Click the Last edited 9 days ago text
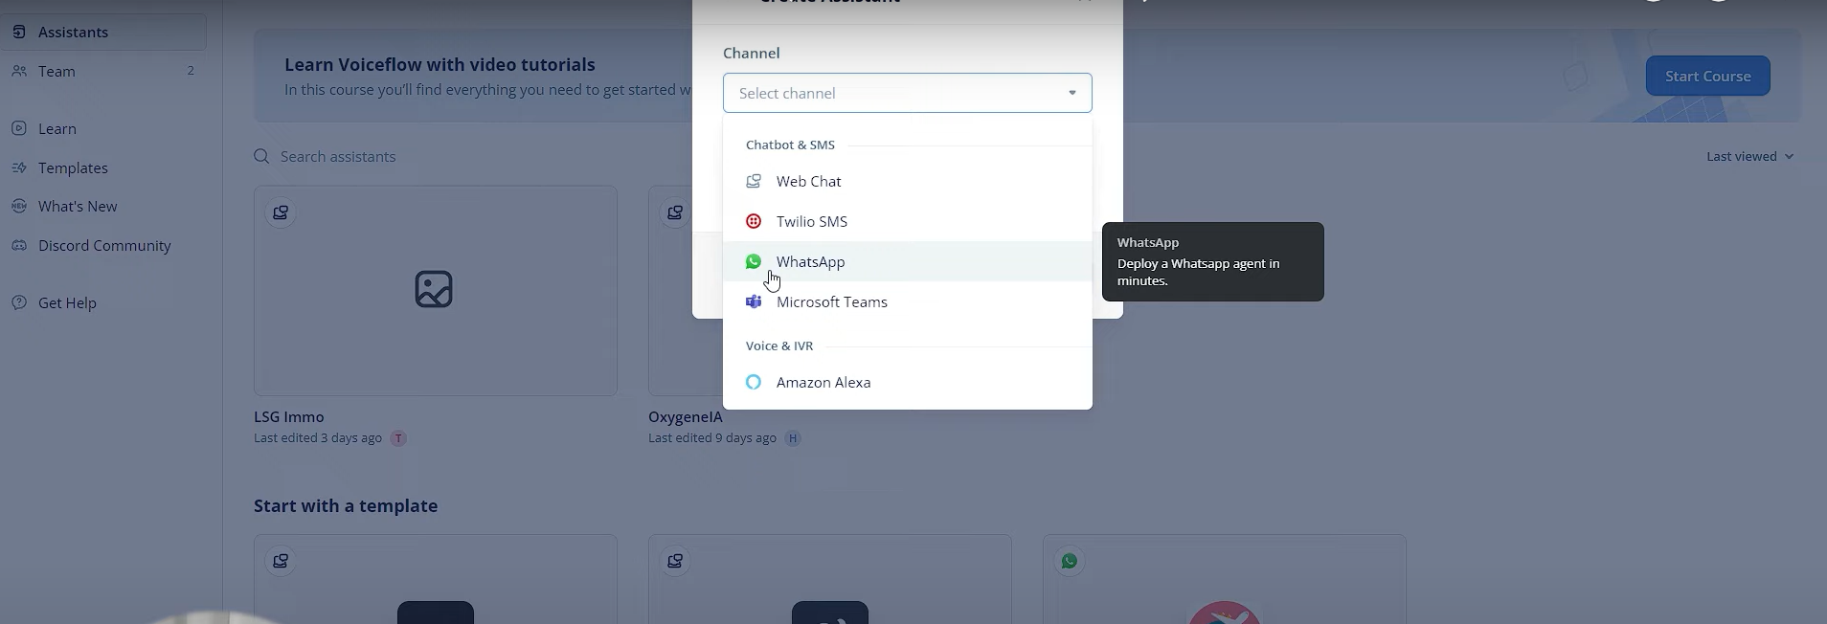 712,438
